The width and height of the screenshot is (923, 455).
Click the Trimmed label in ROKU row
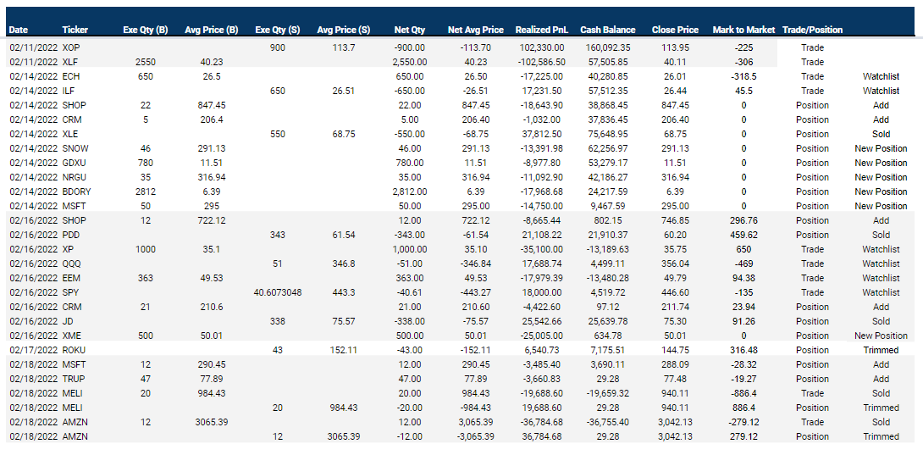(x=881, y=350)
